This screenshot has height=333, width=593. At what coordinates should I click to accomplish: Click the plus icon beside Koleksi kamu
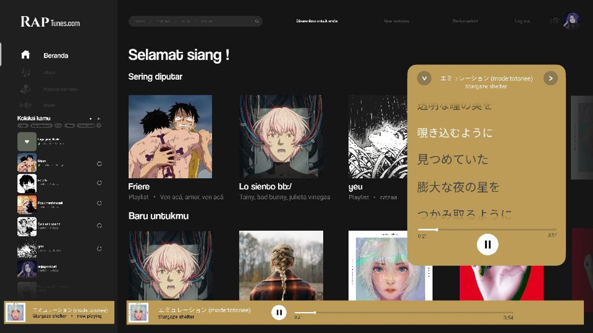[91, 119]
